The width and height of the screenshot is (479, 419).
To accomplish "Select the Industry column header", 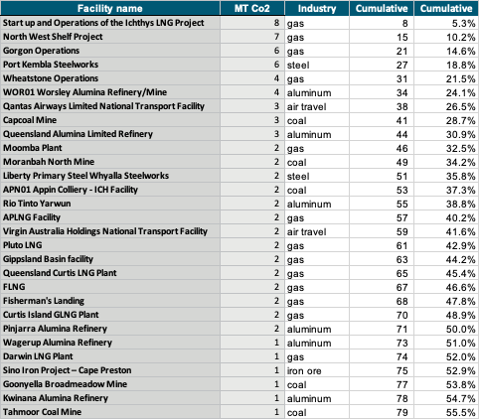I will 317,8.
